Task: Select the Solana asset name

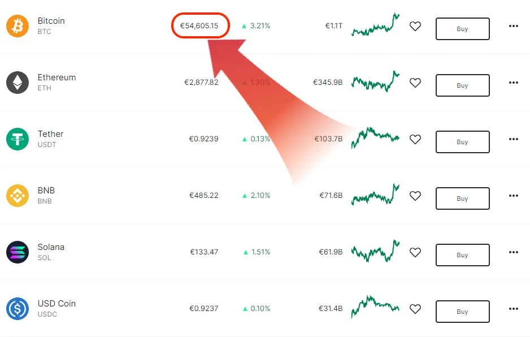Action: pyautogui.click(x=51, y=247)
